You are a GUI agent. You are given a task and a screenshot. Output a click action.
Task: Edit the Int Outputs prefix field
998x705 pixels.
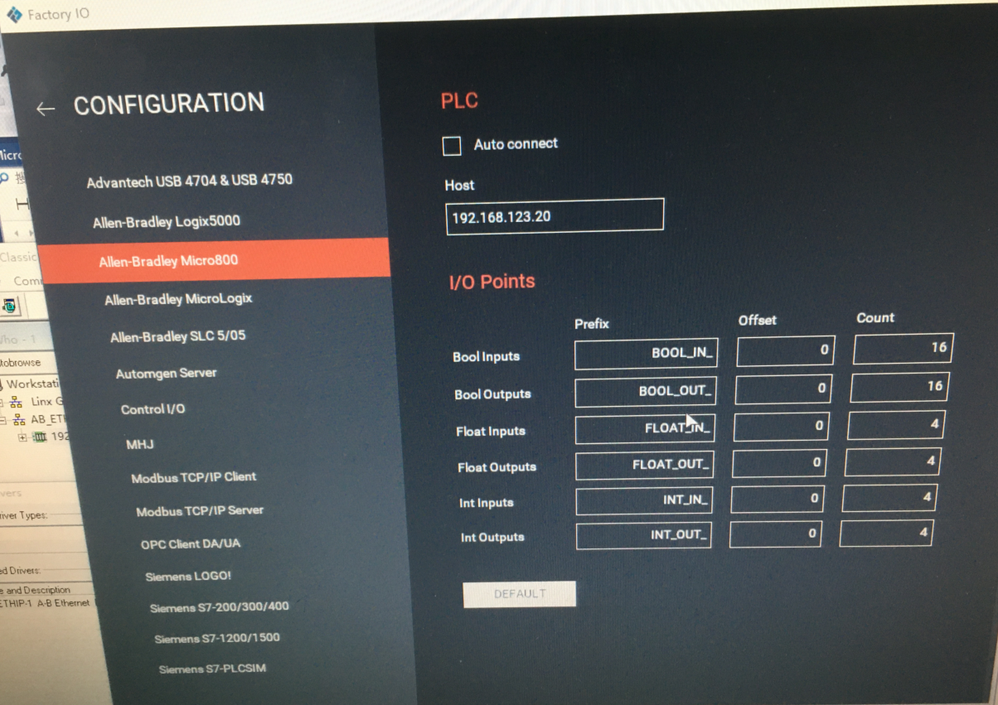(x=642, y=535)
